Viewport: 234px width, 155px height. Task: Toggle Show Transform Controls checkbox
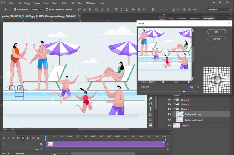47,10
